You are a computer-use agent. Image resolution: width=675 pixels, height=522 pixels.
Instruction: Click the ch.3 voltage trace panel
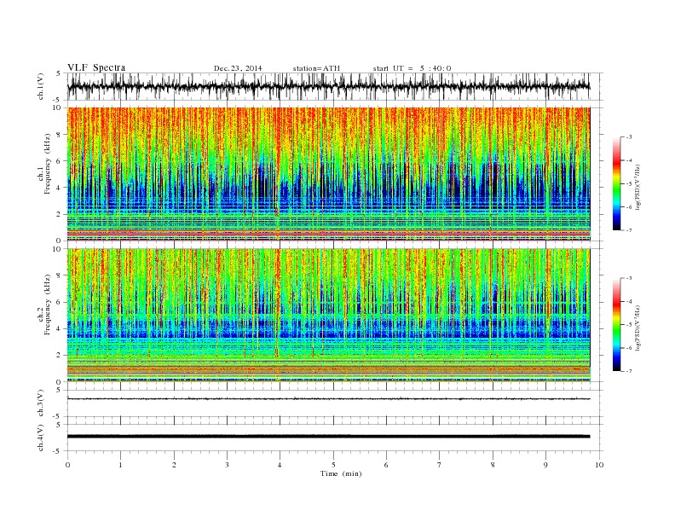(334, 403)
